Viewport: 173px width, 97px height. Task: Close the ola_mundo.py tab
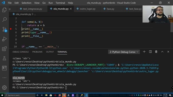(x=71, y=9)
